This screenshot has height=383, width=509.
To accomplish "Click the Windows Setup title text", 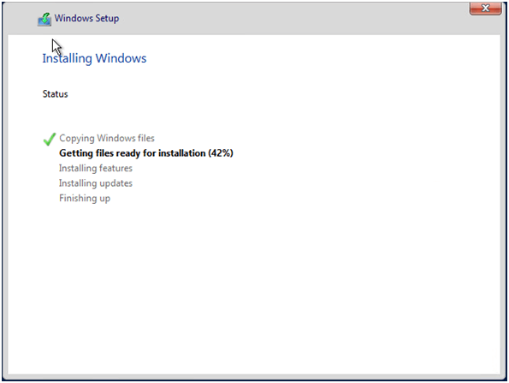I will pos(86,18).
